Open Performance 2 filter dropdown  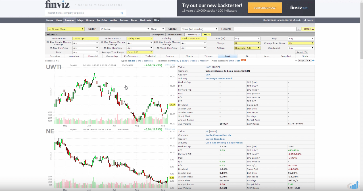(x=140, y=38)
